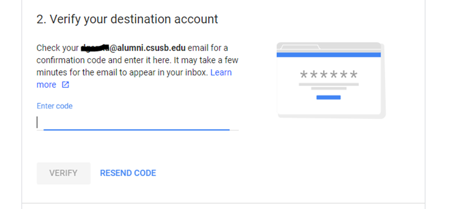Click the word "more" in the link
The image size is (464, 209).
pyautogui.click(x=46, y=85)
